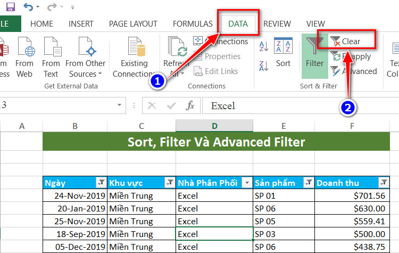The width and height of the screenshot is (399, 253).
Task: Select column B header
Action: click(x=75, y=126)
